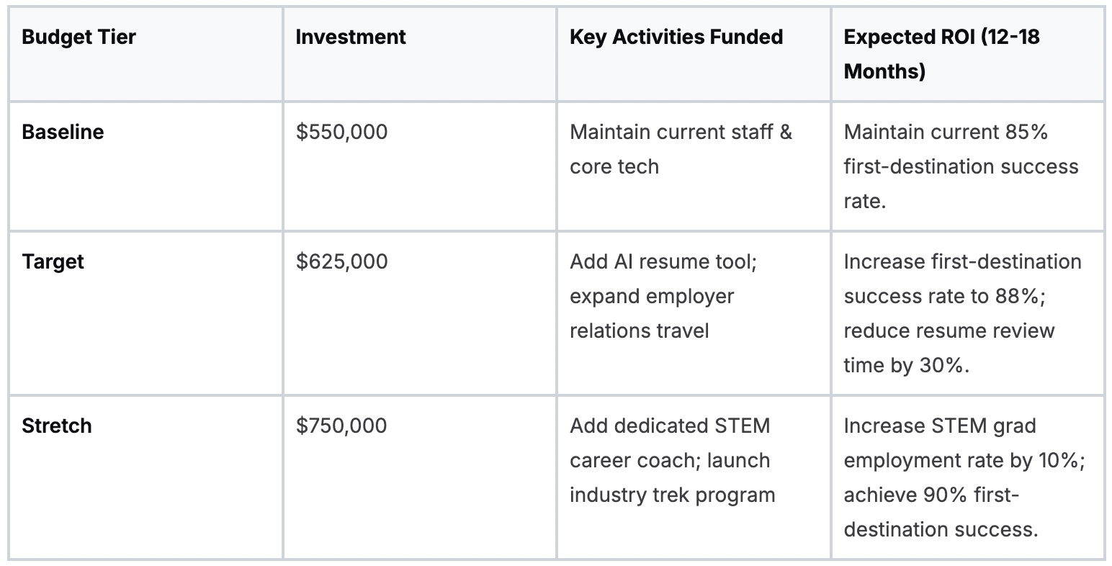1112x566 pixels.
Task: Click 'Maintain current staff & core tech' cell
Action: (681, 149)
